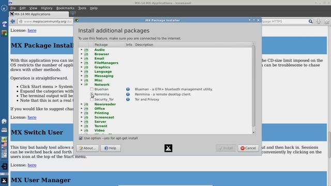
Task: Click the Install button
Action: [226, 148]
